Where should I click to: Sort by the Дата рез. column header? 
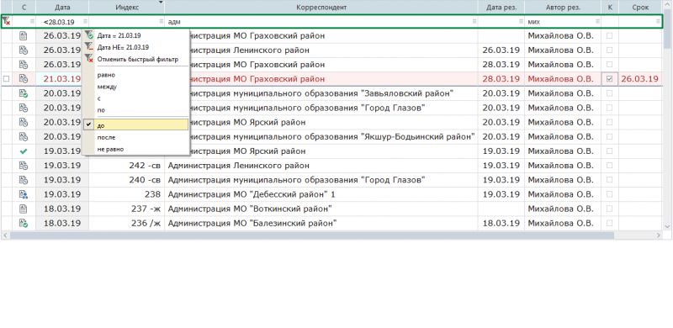pos(501,8)
